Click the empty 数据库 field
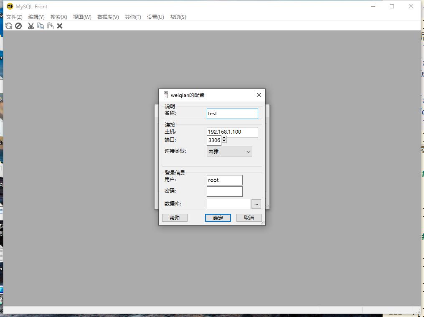The height and width of the screenshot is (317, 424). [x=229, y=204]
